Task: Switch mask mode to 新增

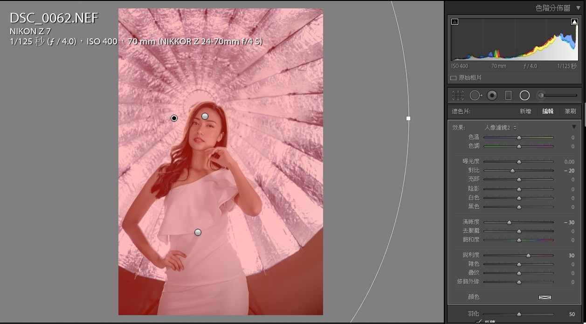Action: click(525, 111)
